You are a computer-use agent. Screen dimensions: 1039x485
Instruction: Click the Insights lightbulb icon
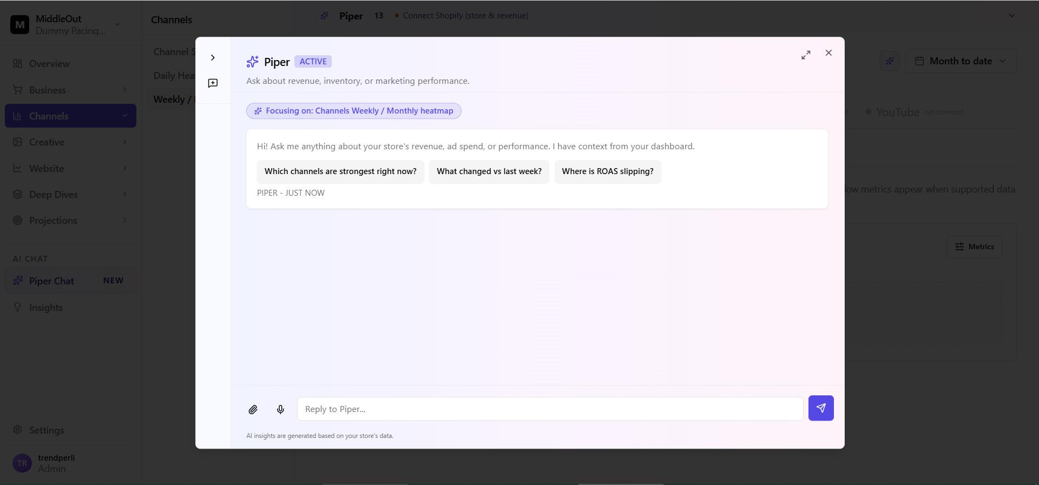pos(18,307)
